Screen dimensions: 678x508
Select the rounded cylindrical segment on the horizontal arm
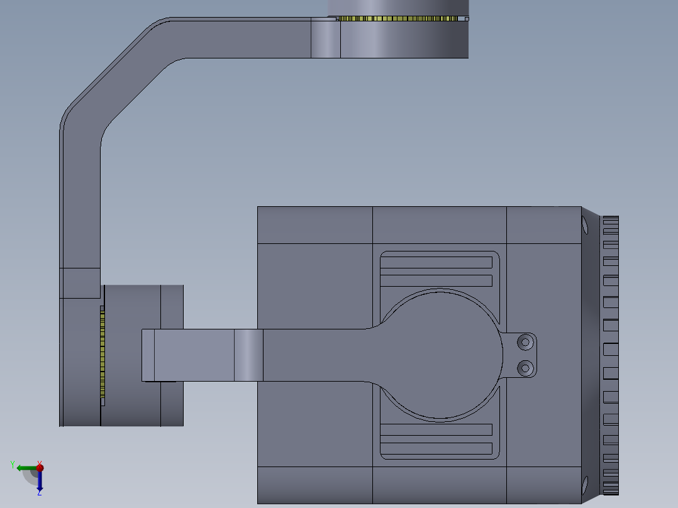click(248, 355)
